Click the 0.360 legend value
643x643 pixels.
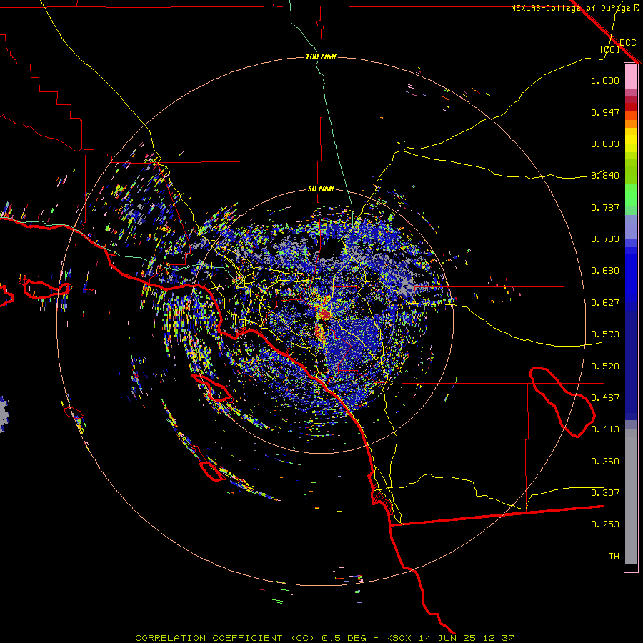[x=605, y=462]
